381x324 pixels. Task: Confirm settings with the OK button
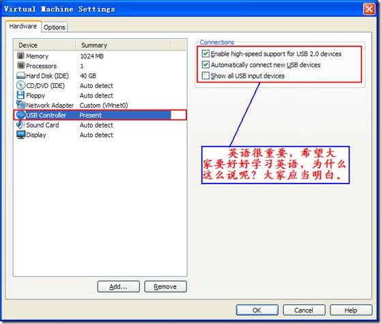point(257,310)
